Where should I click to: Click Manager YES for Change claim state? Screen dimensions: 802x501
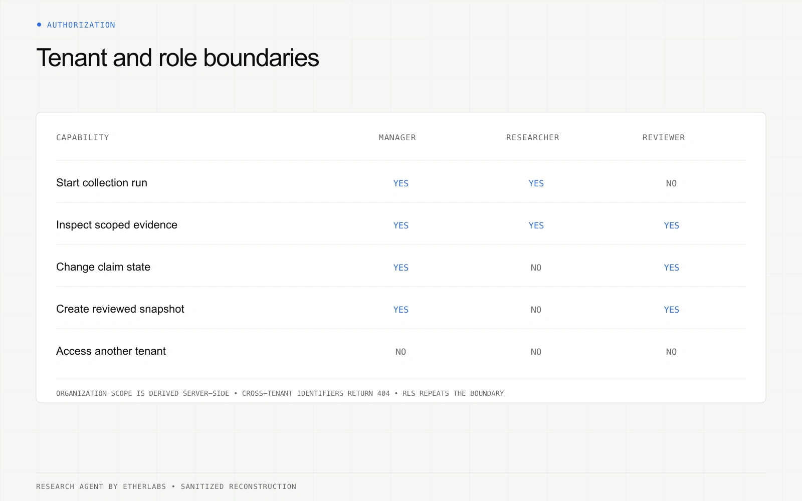(401, 268)
